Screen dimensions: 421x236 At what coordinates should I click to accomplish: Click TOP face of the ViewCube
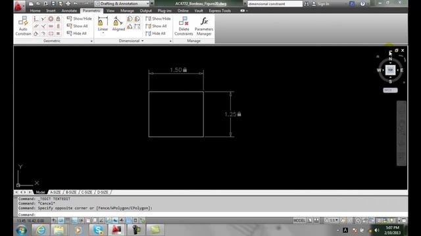[390, 70]
